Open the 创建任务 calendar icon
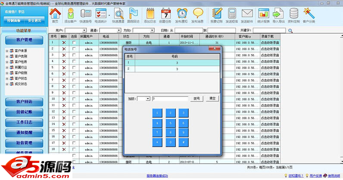Viewport: 343px width, 180px height. [x=165, y=13]
